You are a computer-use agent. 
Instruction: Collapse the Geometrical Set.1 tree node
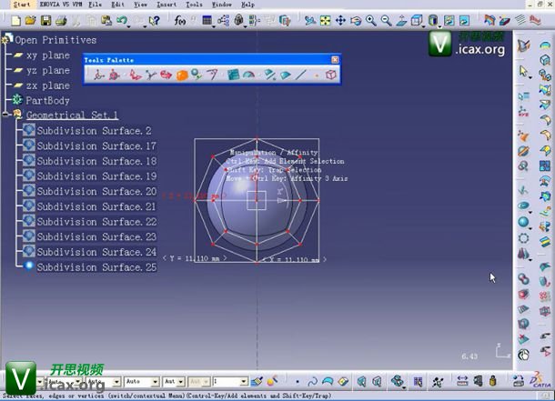[x=6, y=115]
